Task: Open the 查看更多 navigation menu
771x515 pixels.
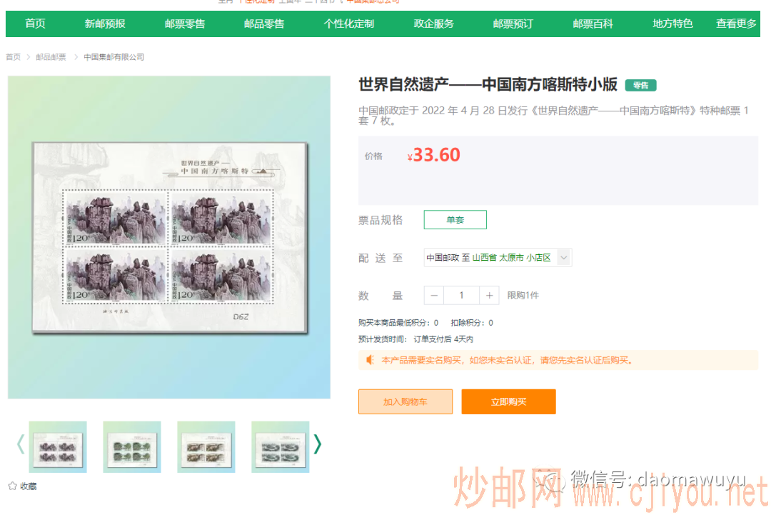Action: pos(736,24)
